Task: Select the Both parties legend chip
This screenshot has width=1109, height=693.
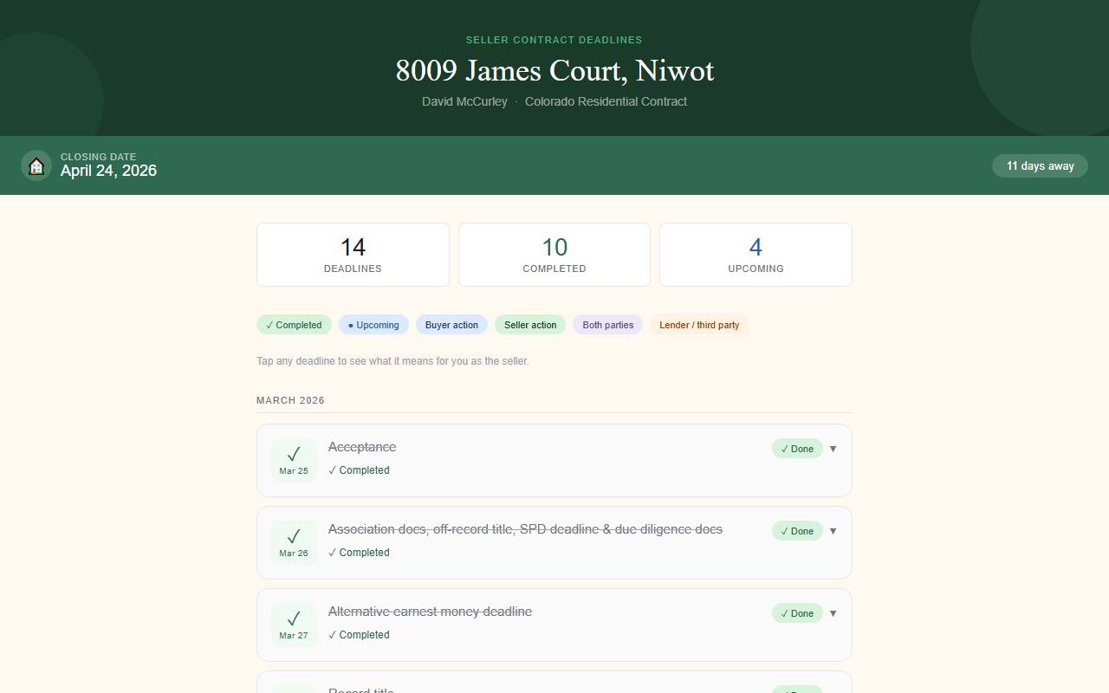Action: click(x=607, y=325)
